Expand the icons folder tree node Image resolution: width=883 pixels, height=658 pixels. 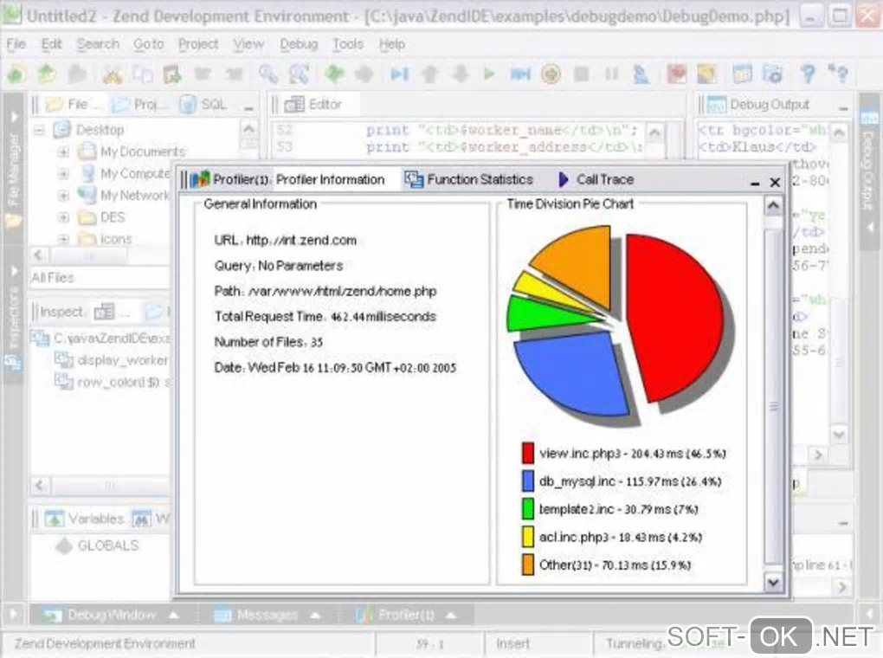pyautogui.click(x=64, y=239)
